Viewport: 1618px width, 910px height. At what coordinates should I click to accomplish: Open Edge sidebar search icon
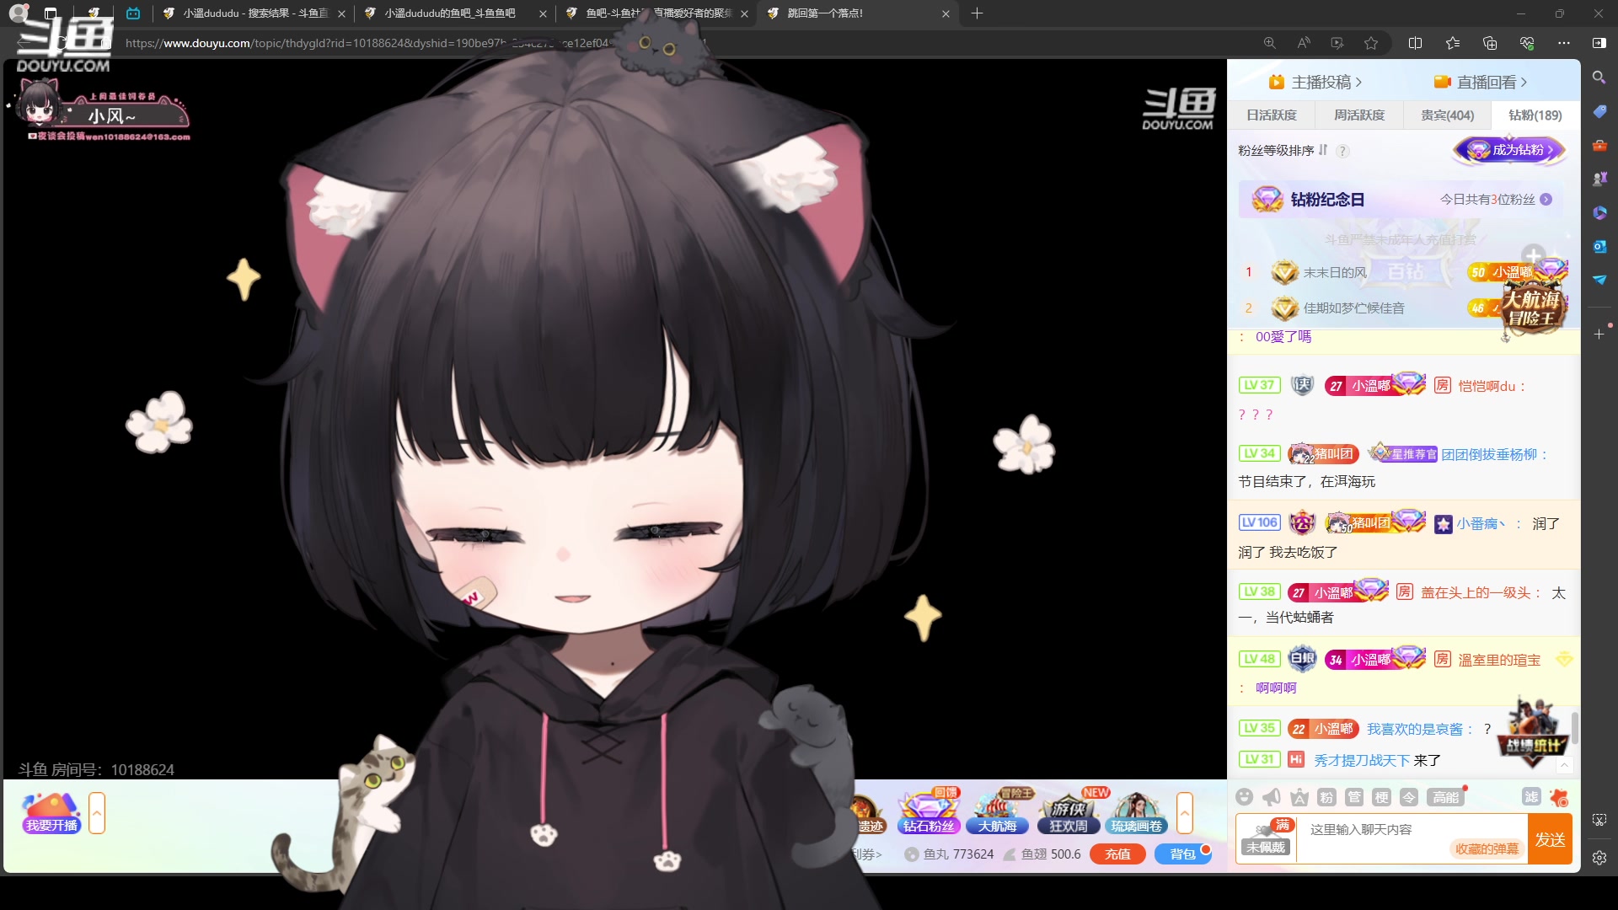point(1599,78)
